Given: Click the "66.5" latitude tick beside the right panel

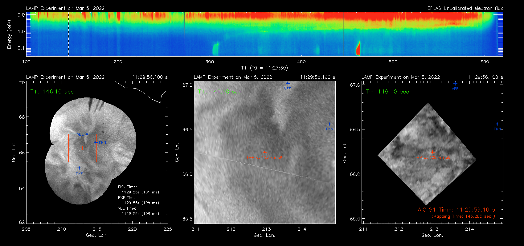Looking at the screenshot, I should (355, 129).
